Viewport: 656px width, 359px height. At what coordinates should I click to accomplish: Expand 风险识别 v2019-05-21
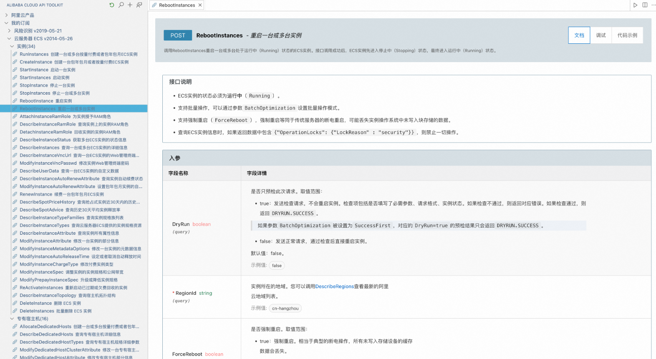coord(9,31)
